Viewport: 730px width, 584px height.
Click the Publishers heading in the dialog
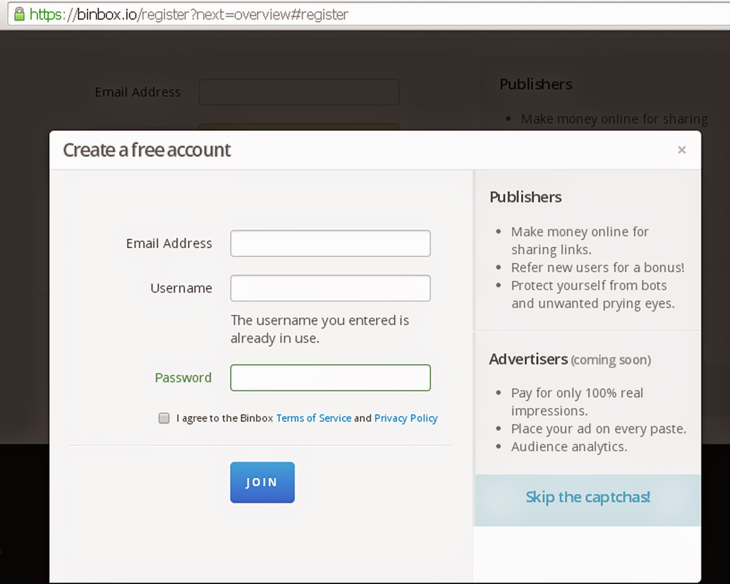[525, 197]
